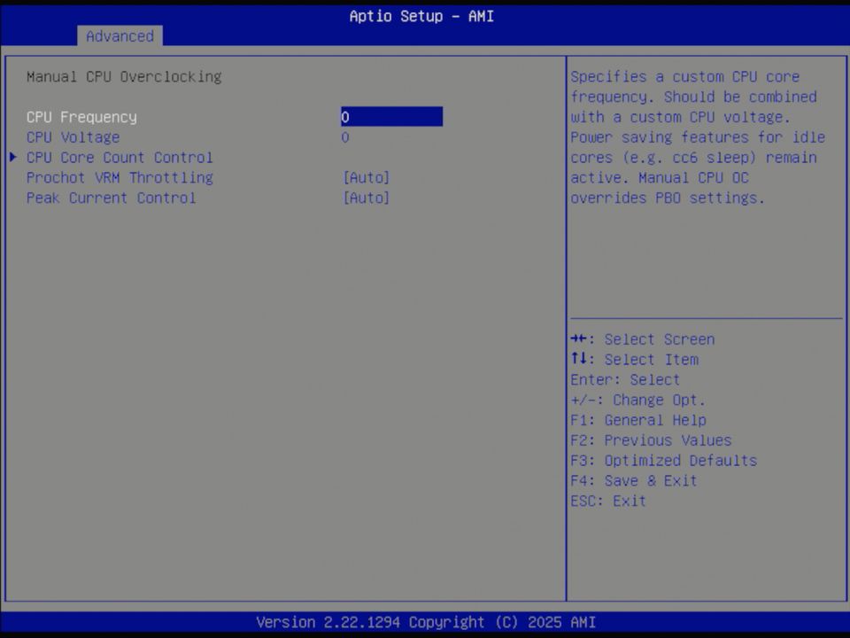Image resolution: width=850 pixels, height=638 pixels.
Task: Select the CPU Voltage entry
Action: point(73,137)
